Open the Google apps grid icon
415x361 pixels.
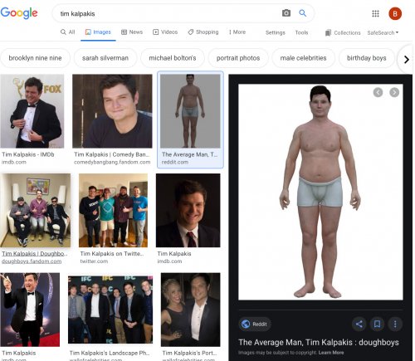click(375, 13)
